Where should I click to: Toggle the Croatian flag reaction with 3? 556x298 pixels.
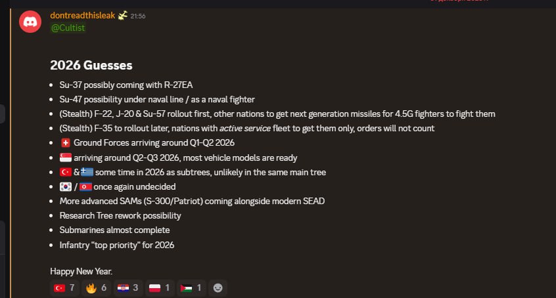coord(127,287)
